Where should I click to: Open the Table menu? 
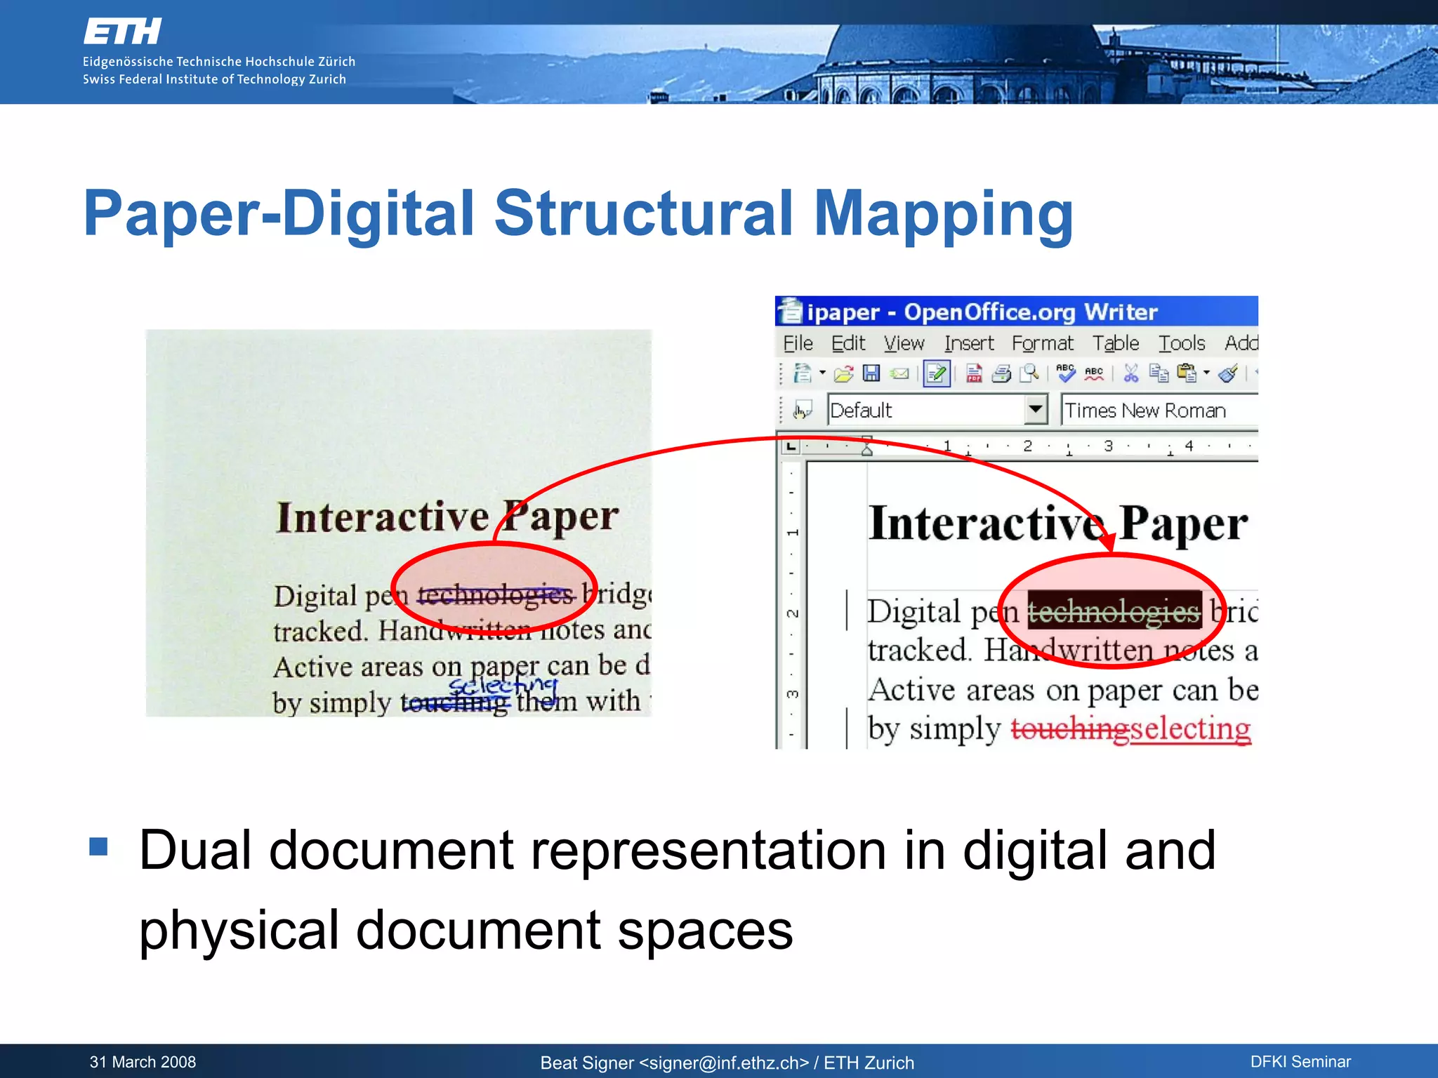[1116, 343]
